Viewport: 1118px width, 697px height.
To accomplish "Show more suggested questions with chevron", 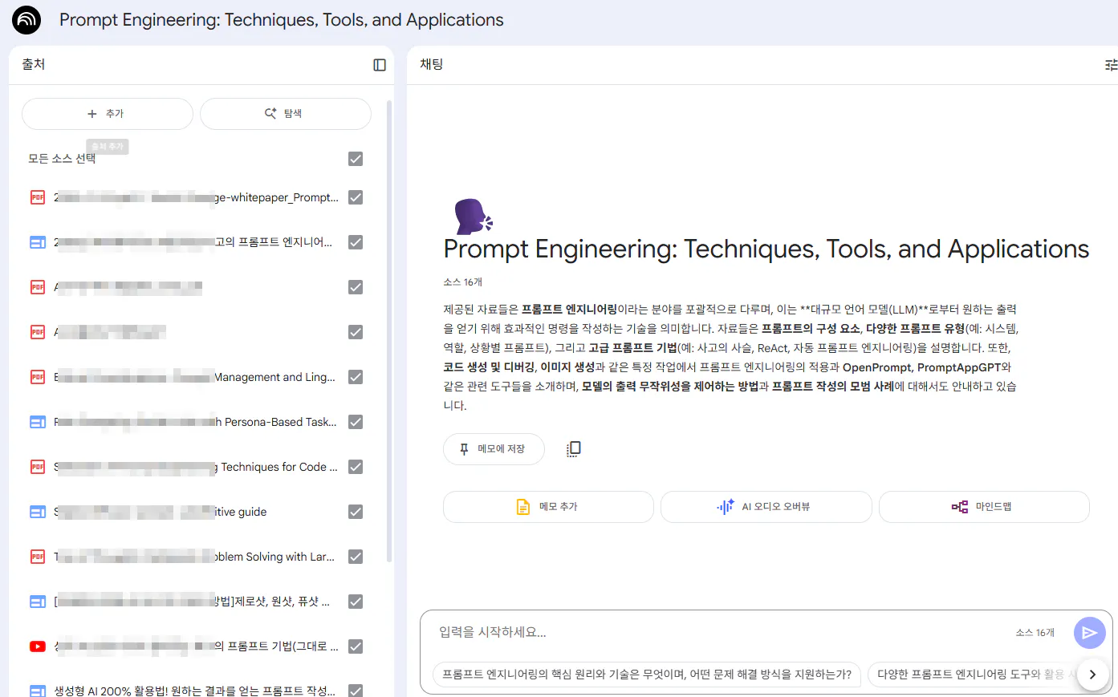I will coord(1092,675).
